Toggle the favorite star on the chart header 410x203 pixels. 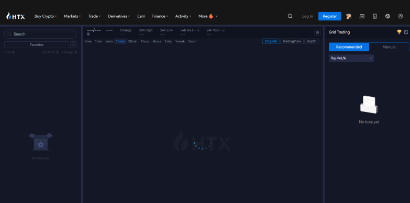[317, 32]
